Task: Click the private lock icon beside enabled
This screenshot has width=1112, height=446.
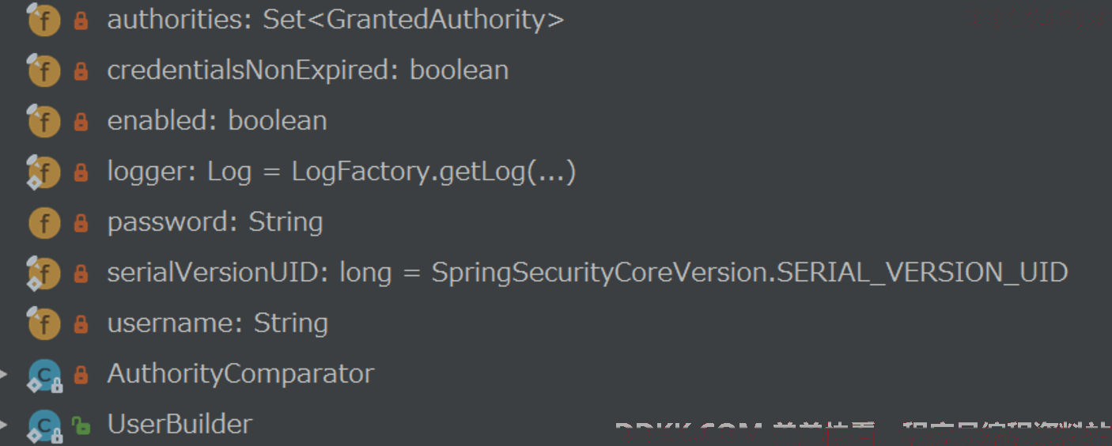Action: click(81, 122)
